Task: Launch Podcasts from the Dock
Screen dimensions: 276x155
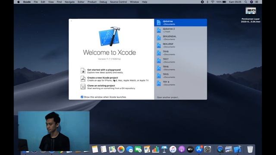Action: (x=182, y=149)
